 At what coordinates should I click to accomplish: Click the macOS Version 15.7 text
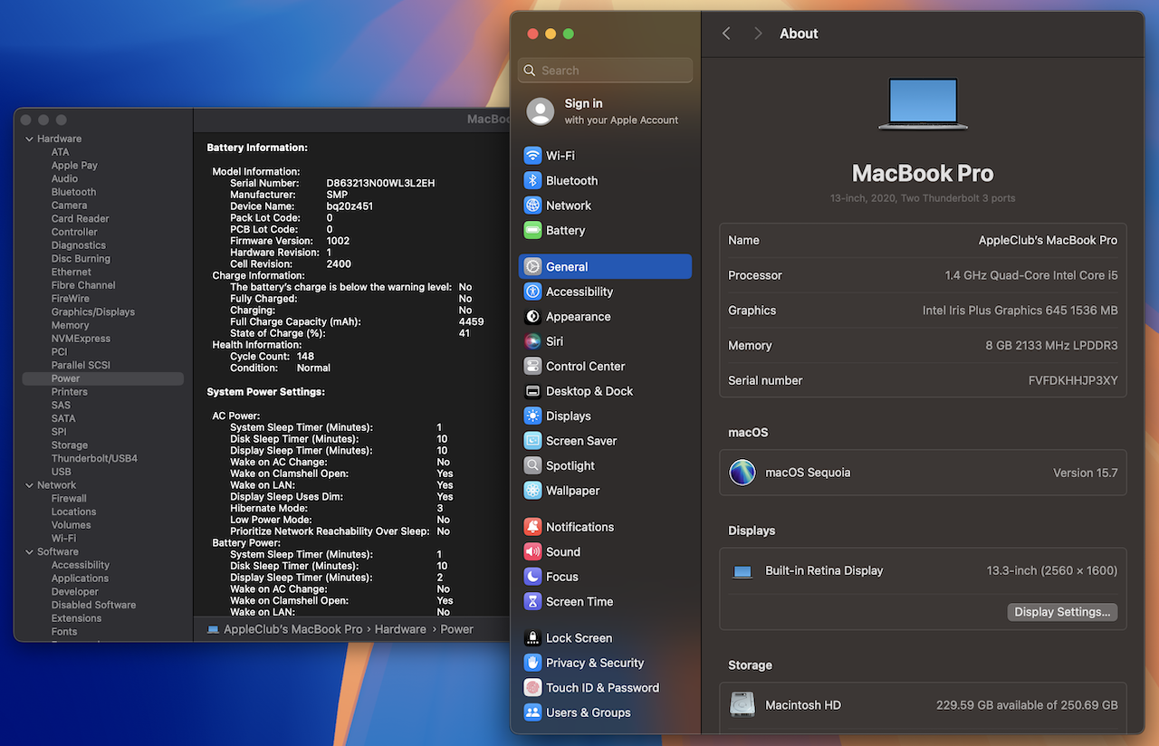pyautogui.click(x=1085, y=473)
